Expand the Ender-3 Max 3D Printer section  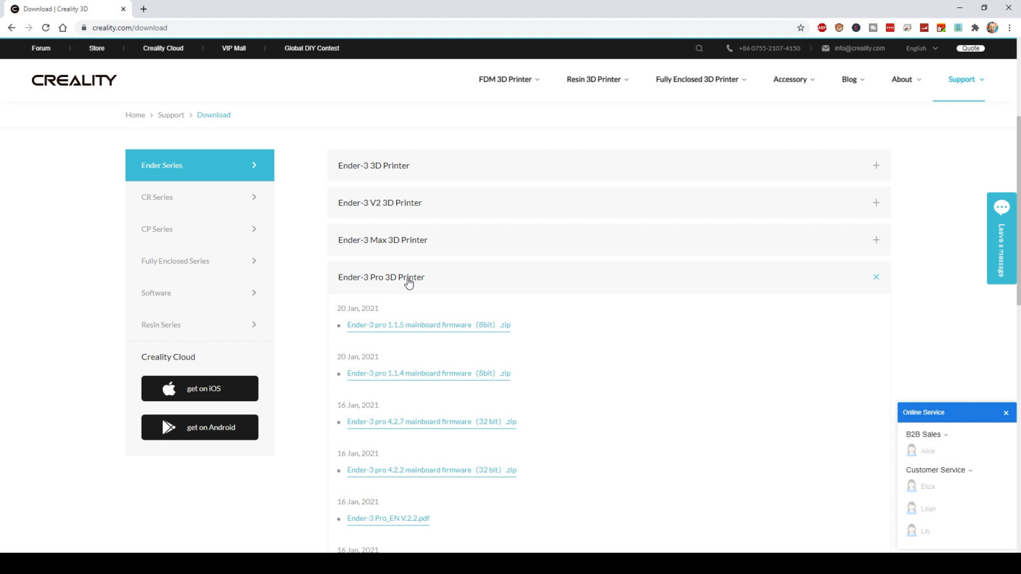point(875,240)
